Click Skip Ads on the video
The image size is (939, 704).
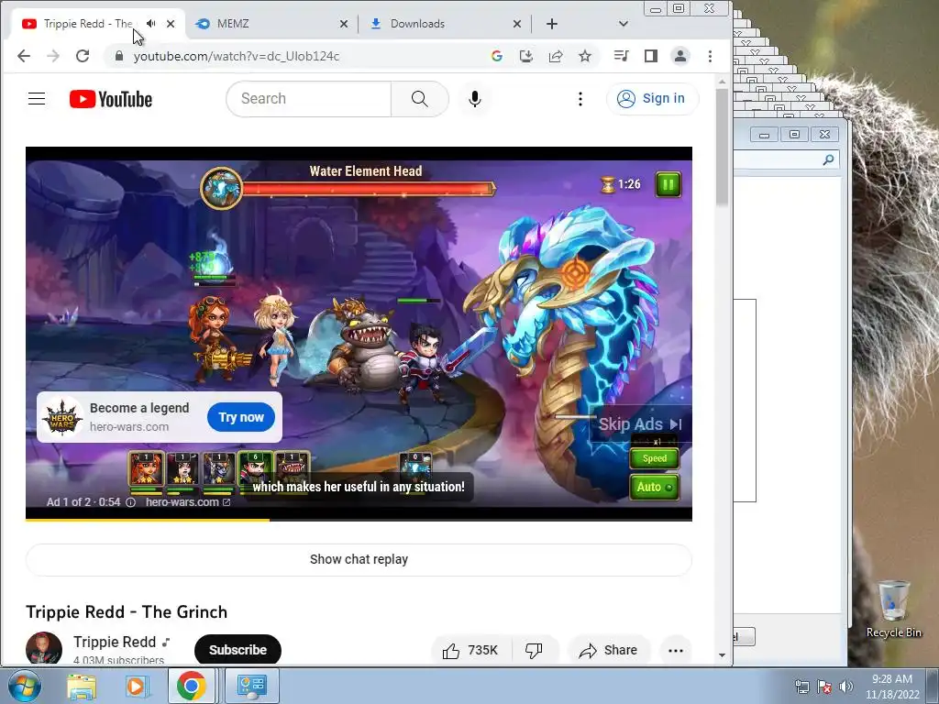point(640,424)
